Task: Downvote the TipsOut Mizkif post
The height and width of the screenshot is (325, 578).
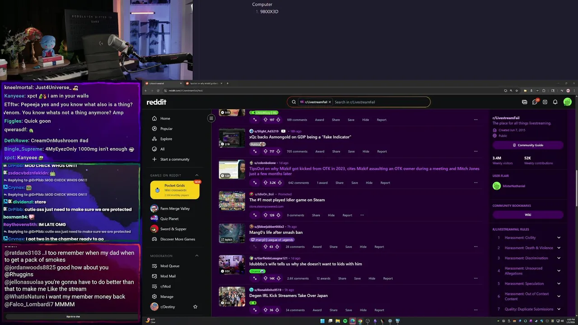Action: coord(280,183)
